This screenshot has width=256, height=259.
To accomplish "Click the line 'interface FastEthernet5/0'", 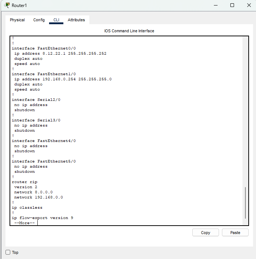I will [44, 161].
